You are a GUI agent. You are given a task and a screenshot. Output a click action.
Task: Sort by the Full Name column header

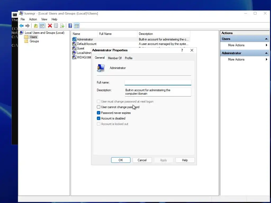pyautogui.click(x=117, y=34)
